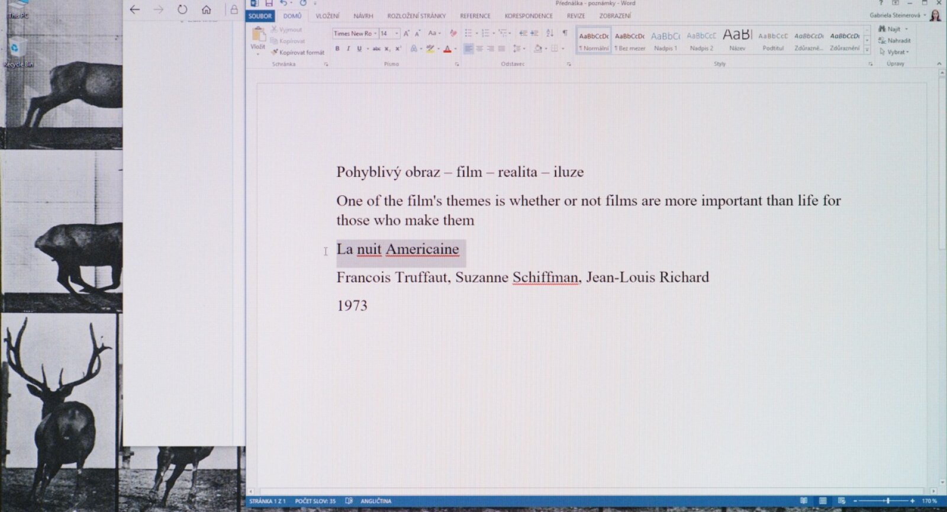This screenshot has width=947, height=512.
Task: Click the zoom slider in status bar
Action: (x=887, y=501)
